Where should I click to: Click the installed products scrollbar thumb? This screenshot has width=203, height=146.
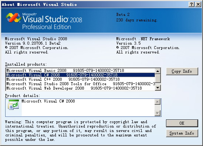click(158, 79)
